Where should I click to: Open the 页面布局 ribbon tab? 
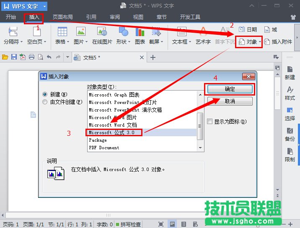point(63,17)
